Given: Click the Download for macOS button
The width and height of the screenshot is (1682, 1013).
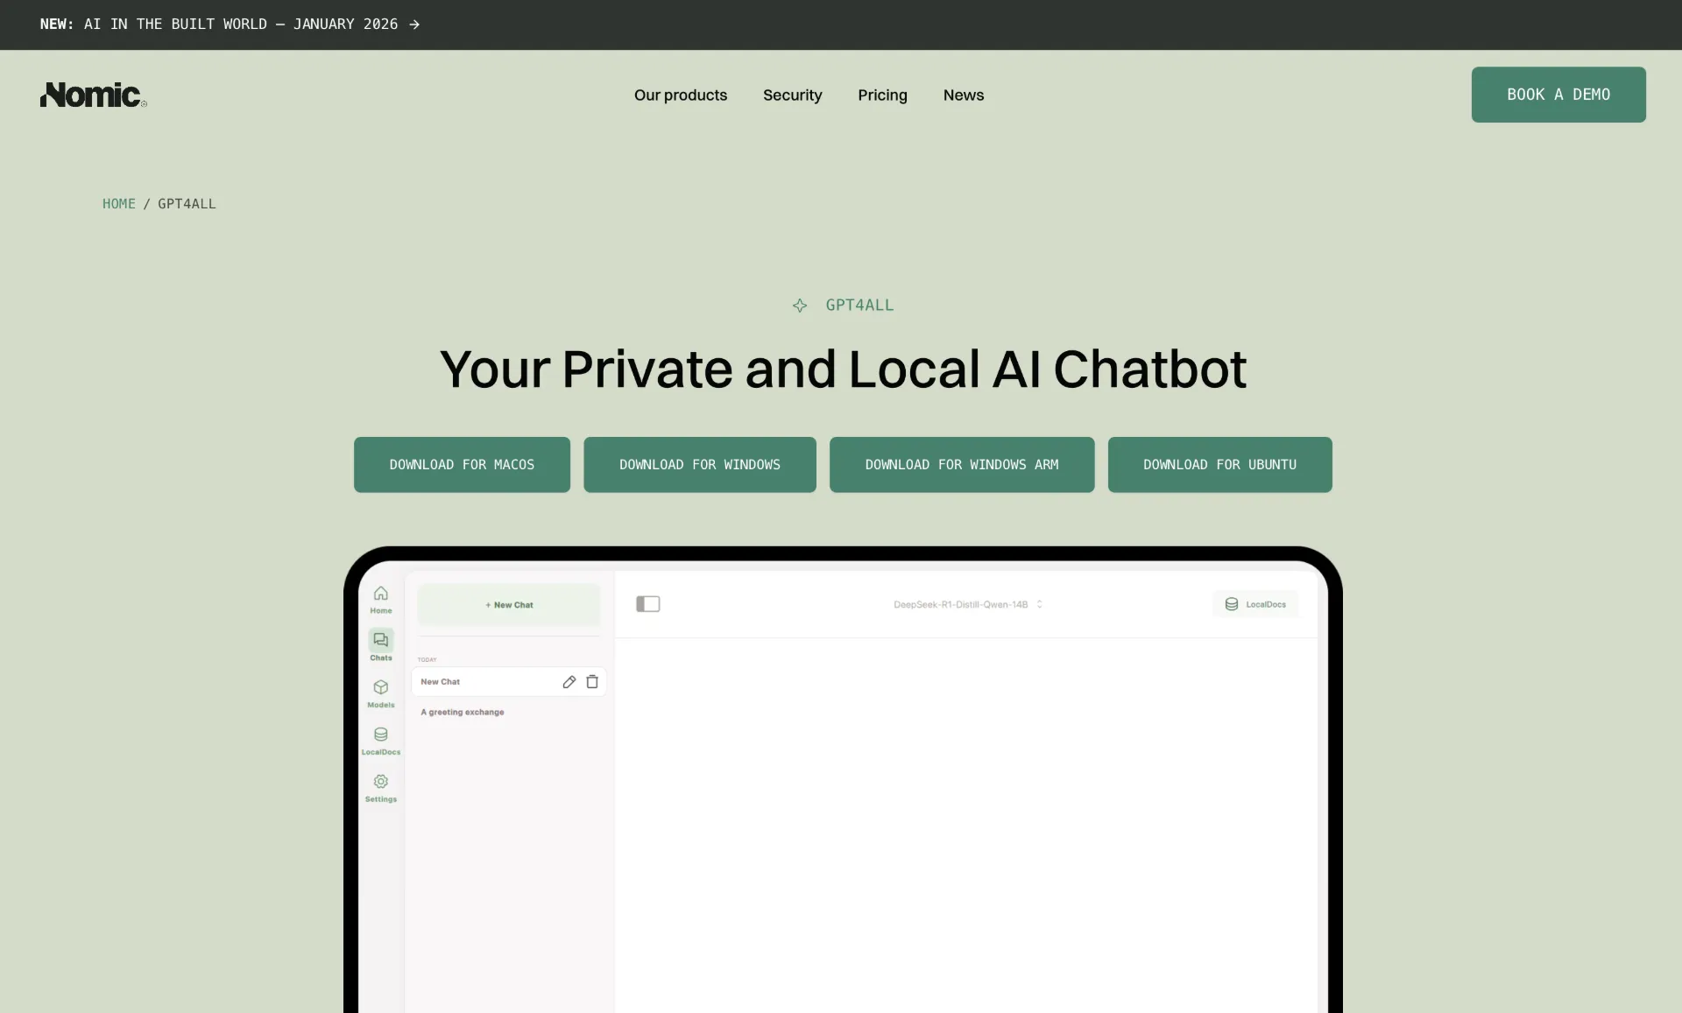Looking at the screenshot, I should [x=462, y=465].
